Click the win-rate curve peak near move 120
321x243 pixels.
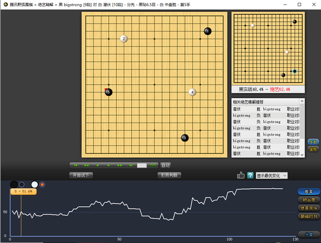(273, 188)
